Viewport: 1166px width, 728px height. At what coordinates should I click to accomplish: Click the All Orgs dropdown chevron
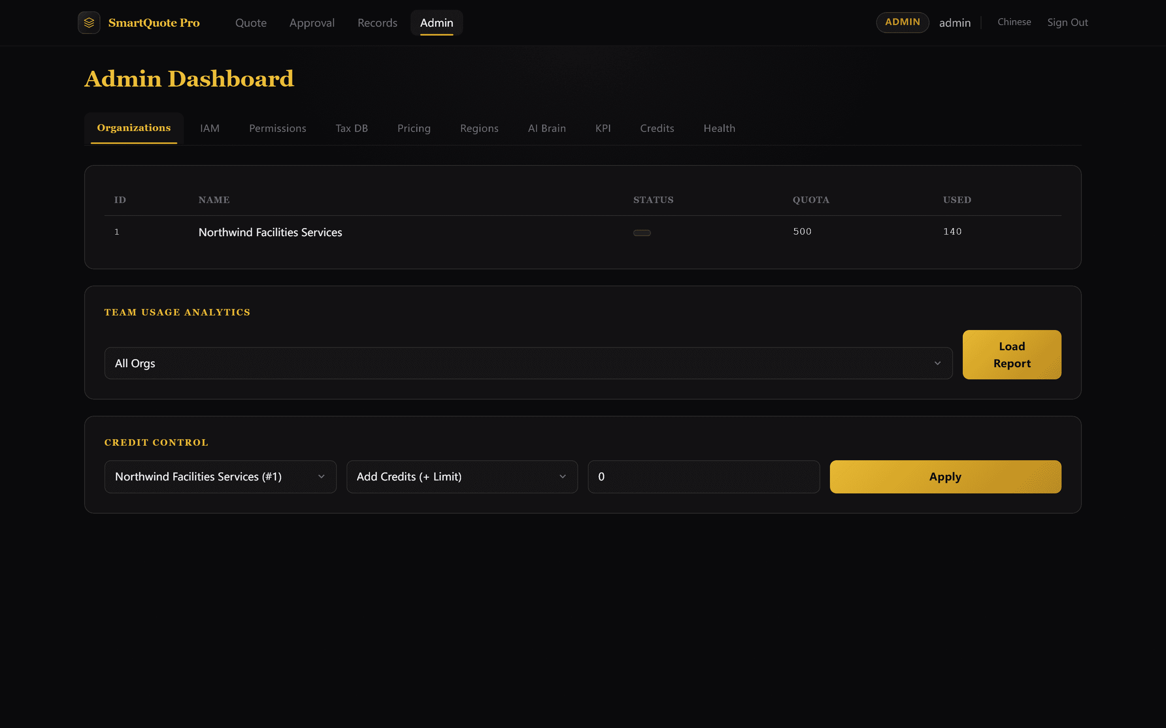pyautogui.click(x=937, y=363)
